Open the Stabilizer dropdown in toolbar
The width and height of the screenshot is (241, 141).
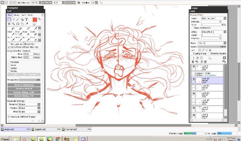[96, 2]
